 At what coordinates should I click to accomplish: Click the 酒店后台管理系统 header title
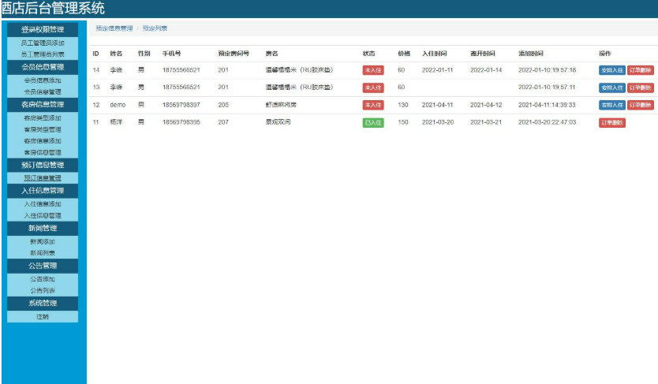coord(53,8)
